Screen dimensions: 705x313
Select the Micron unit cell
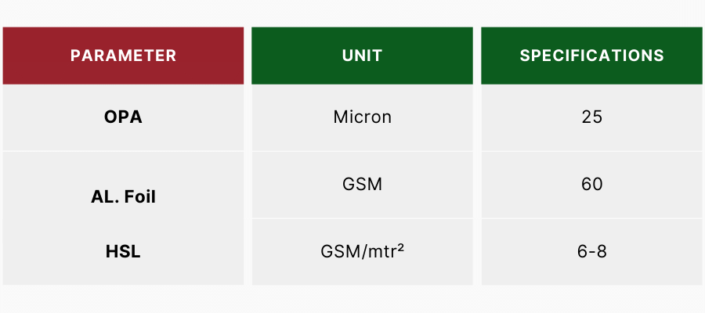point(362,117)
